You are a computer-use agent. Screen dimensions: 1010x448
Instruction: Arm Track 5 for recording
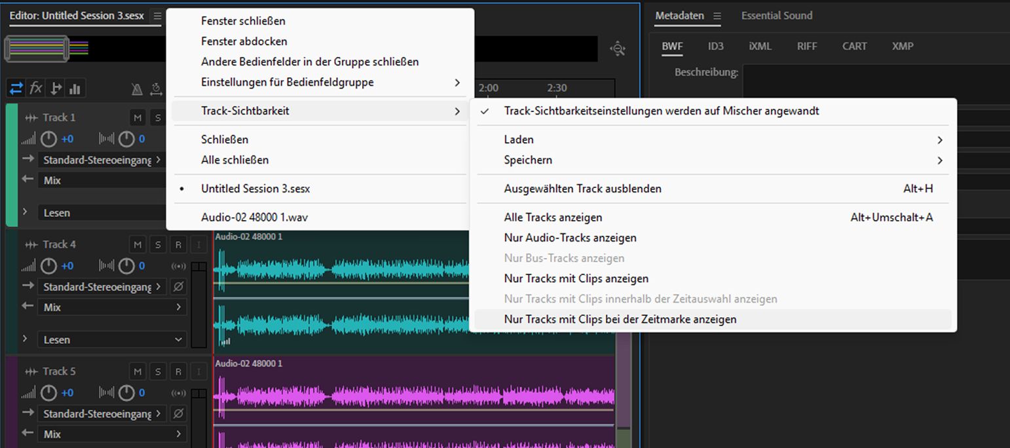(178, 372)
